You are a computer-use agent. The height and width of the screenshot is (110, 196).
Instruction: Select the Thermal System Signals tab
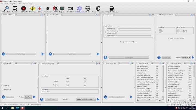175,63
